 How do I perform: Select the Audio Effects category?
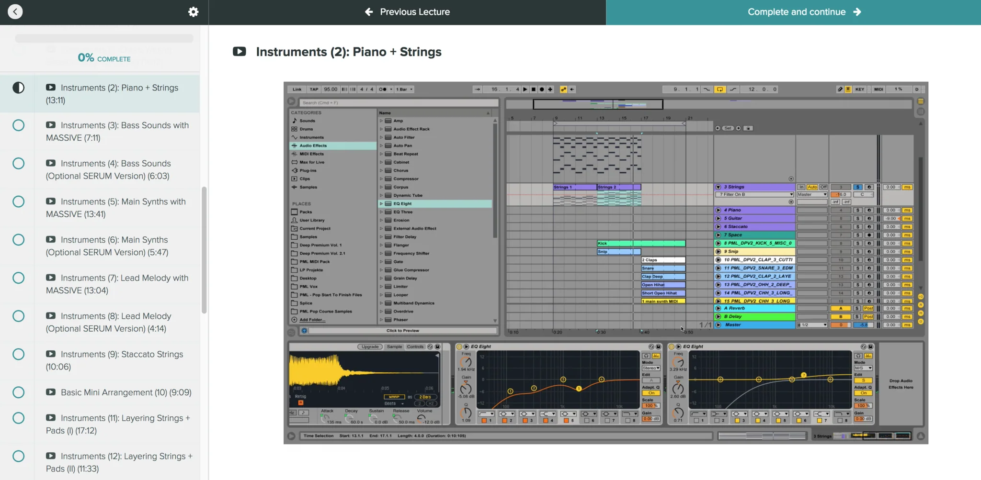pyautogui.click(x=313, y=146)
